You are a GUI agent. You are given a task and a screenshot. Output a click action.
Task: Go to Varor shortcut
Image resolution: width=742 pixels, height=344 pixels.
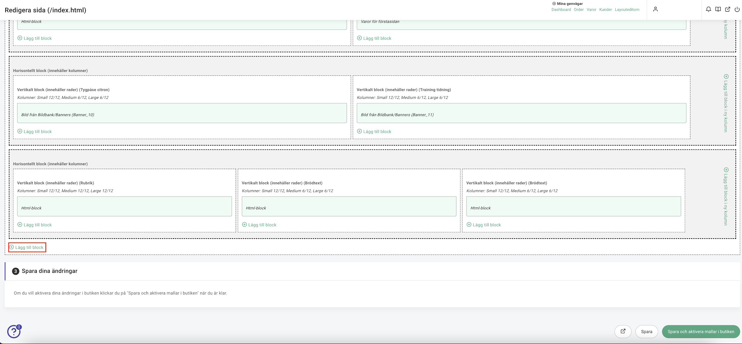591,10
